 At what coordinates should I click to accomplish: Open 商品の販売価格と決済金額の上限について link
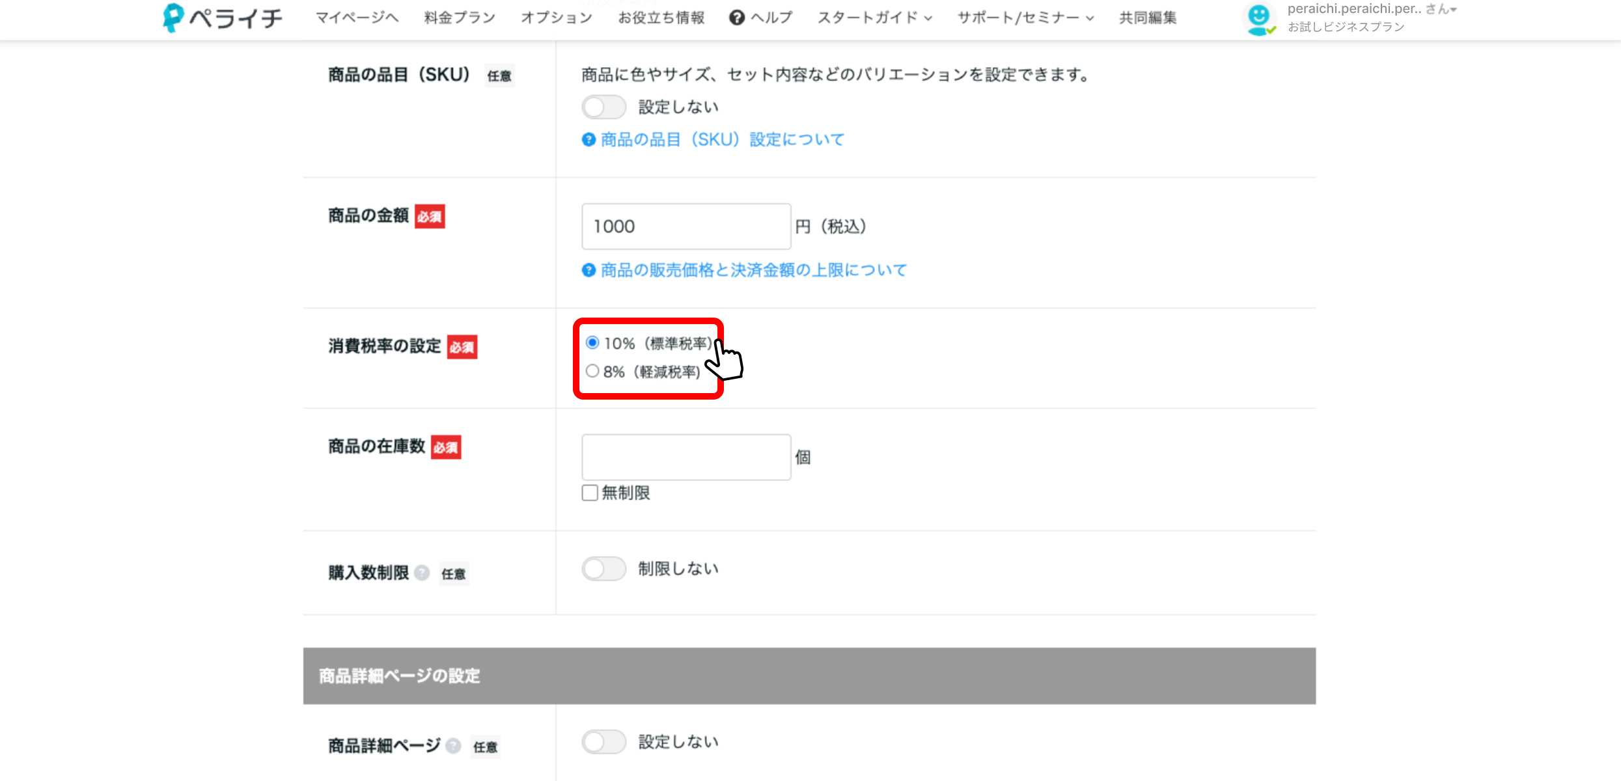tap(753, 270)
